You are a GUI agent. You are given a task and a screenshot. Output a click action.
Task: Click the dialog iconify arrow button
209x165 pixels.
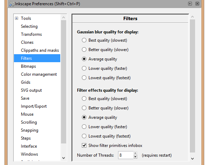click(x=190, y=3)
